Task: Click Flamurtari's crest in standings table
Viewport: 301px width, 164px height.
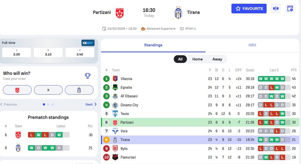Action: (115, 157)
